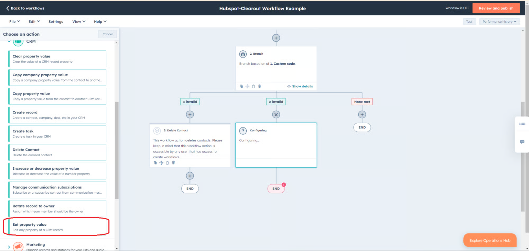Image resolution: width=529 pixels, height=251 pixels.
Task: Add an action under the '= invalid' branch
Action: point(190,114)
